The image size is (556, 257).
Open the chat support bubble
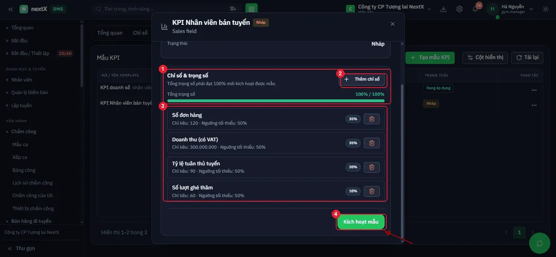tap(540, 243)
